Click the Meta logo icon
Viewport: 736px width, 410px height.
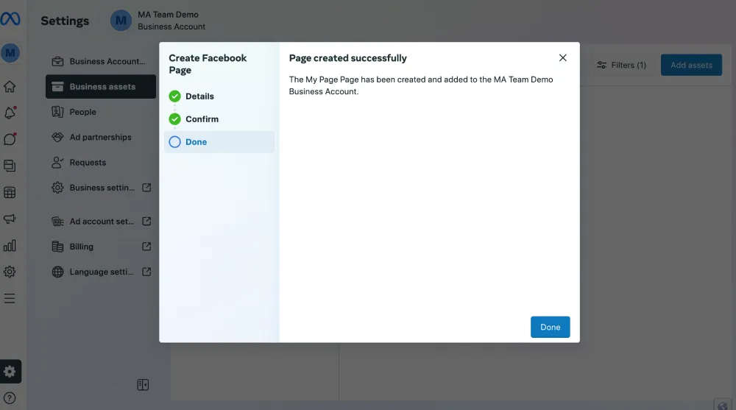10,19
